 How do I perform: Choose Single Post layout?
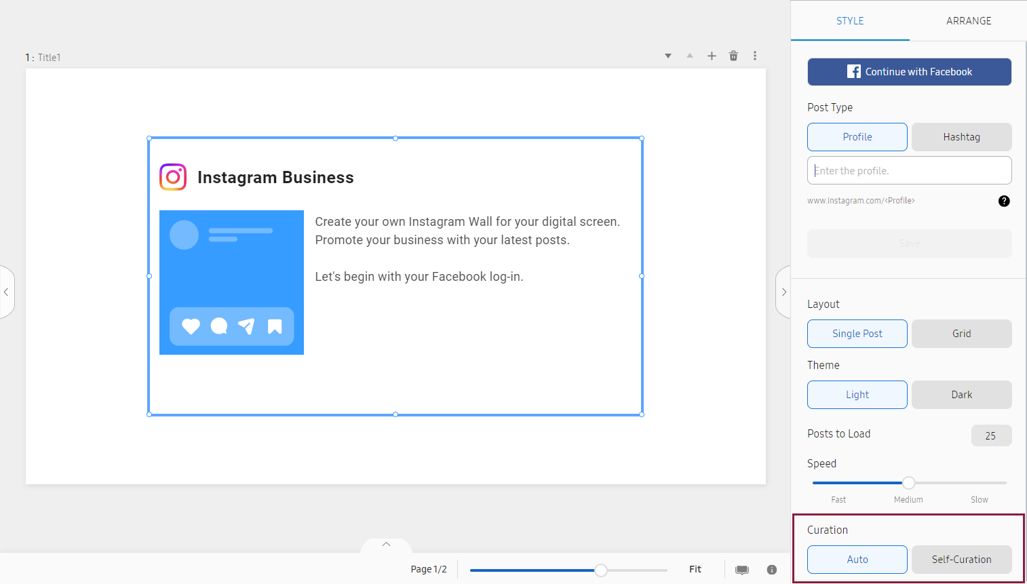[857, 334]
